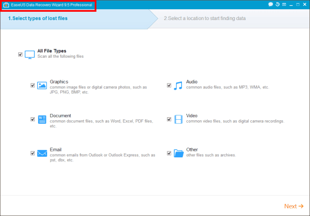
Task: Toggle the Graphics checkbox
Action: coord(33,85)
